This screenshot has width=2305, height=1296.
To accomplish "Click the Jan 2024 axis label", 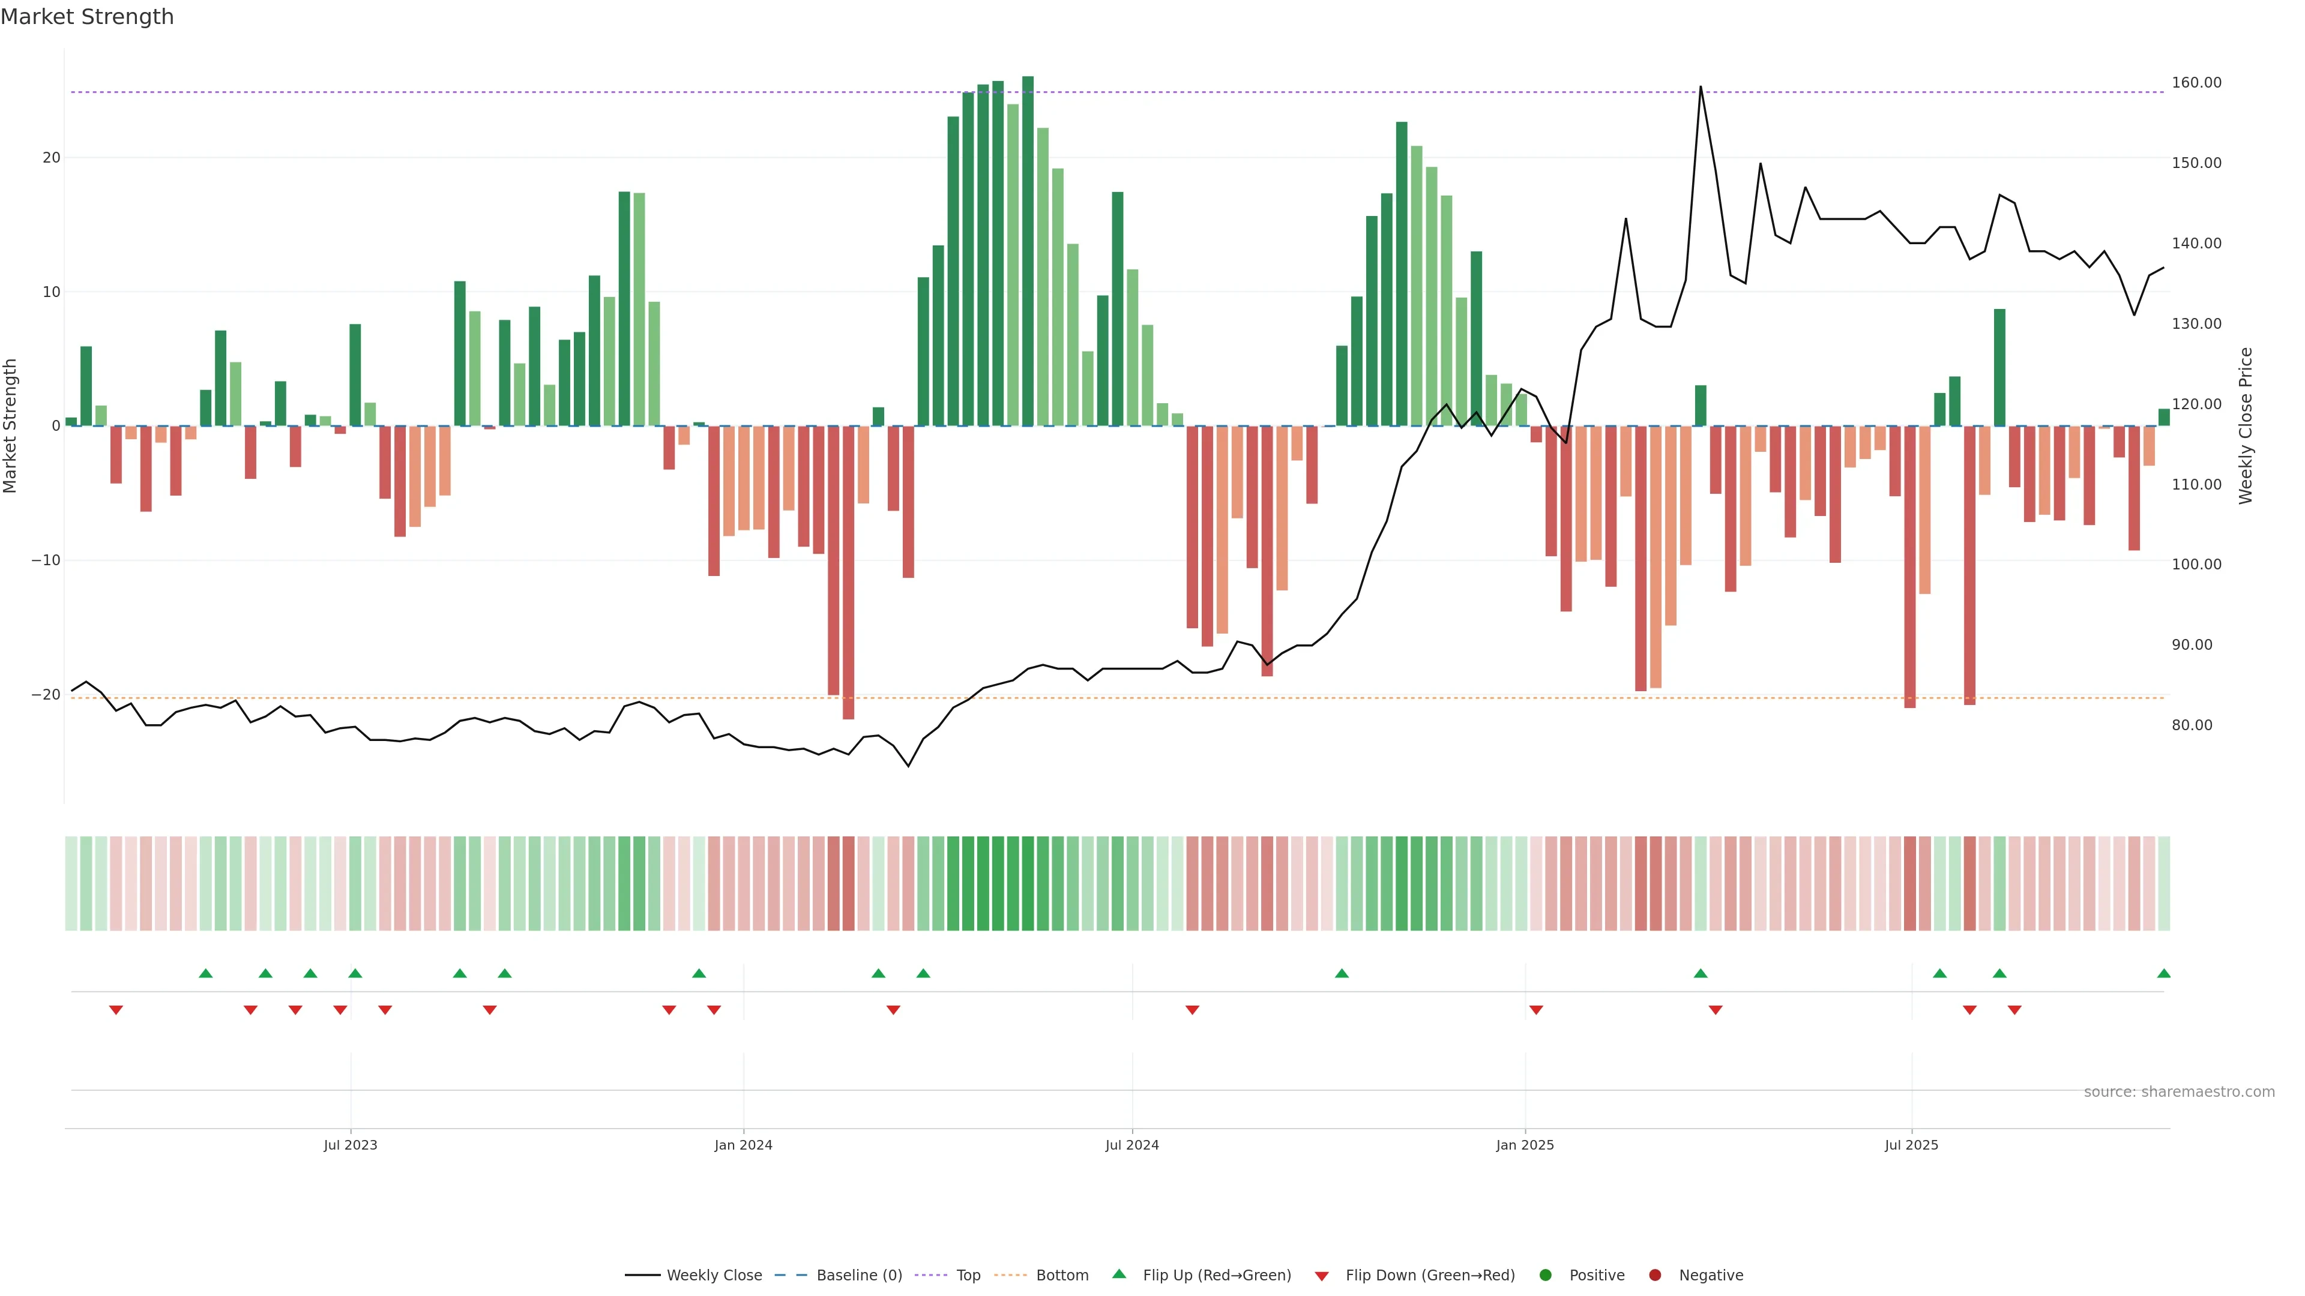I will (x=743, y=1145).
